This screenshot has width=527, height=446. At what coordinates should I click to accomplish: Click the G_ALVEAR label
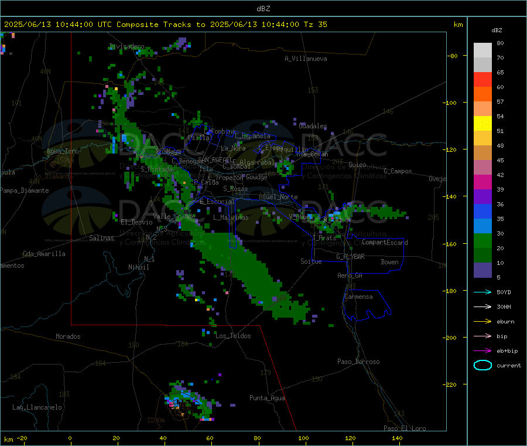coord(350,257)
